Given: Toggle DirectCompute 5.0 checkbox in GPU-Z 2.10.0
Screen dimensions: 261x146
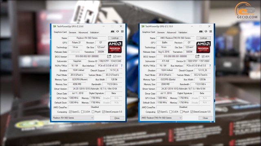Looking at the screenshot, I should coord(192,112).
